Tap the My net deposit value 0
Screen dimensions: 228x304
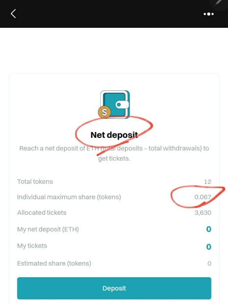(208, 229)
